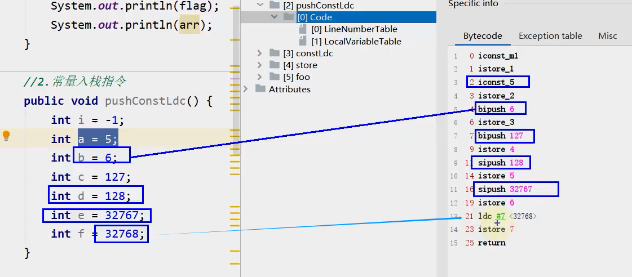Click folder icon beside [4] store

(x=275, y=65)
